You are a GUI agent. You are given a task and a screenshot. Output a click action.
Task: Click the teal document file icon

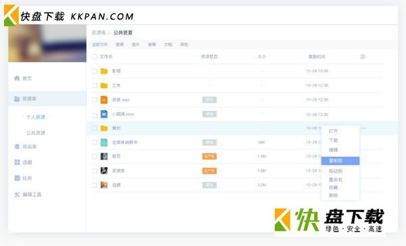(104, 143)
